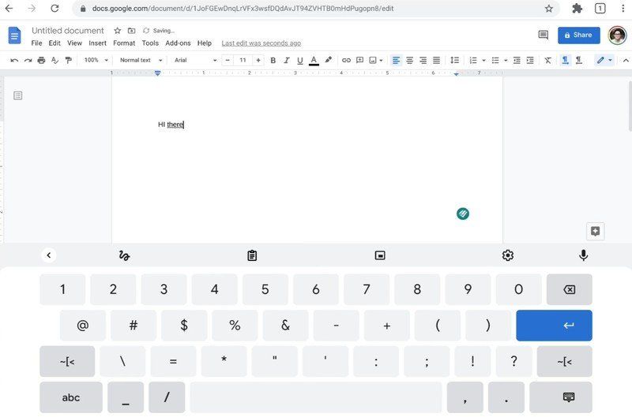Open the View menu

coord(74,43)
